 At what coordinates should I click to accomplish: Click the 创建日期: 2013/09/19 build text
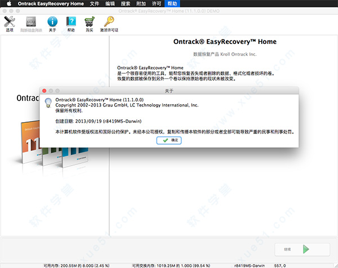[98, 121]
